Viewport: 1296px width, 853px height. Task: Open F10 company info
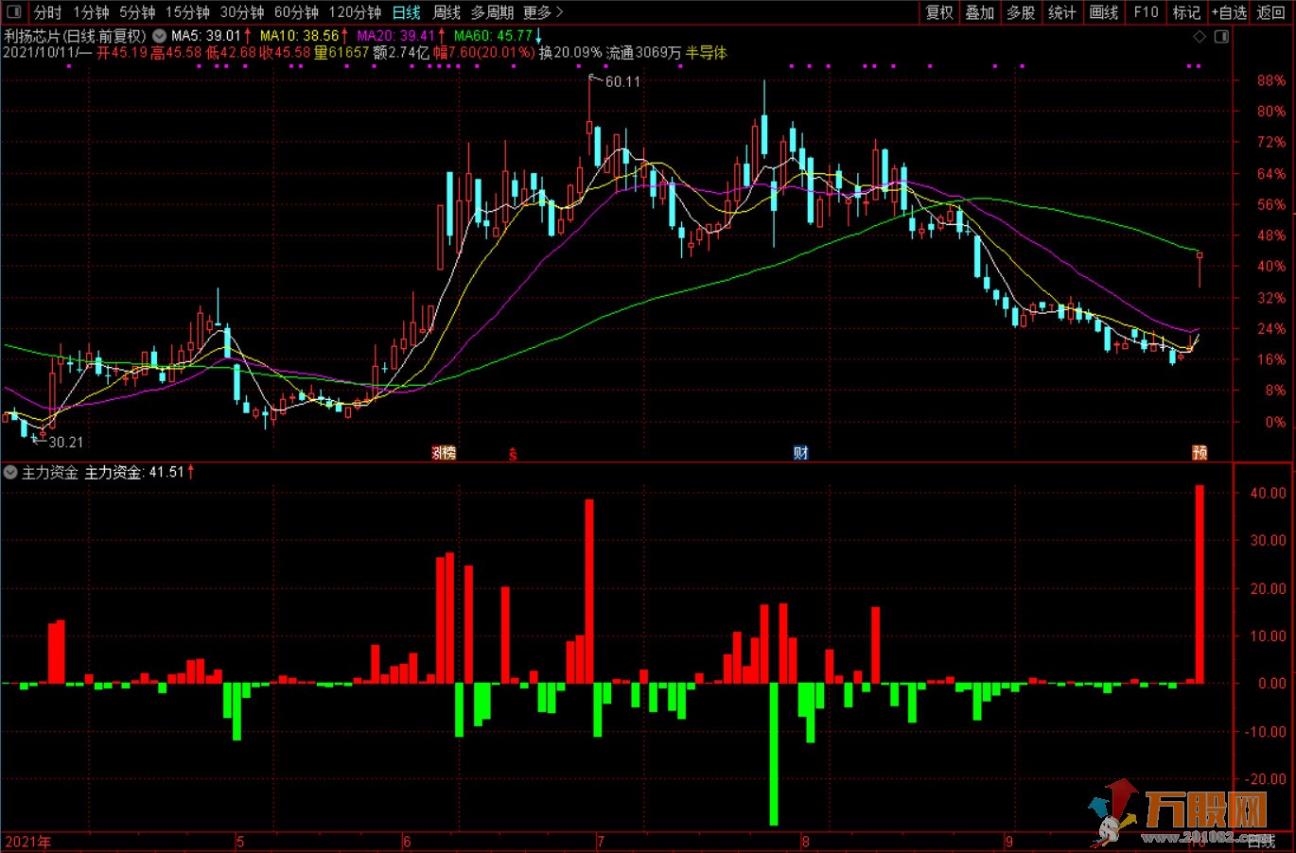(x=1146, y=12)
